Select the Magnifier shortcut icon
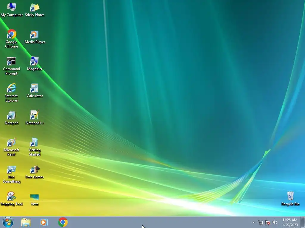This screenshot has height=228, width=305. 35,64
